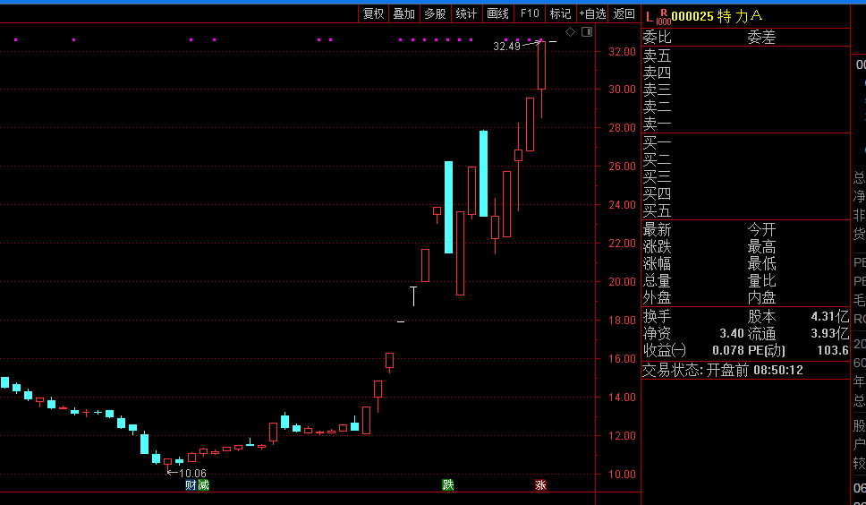The width and height of the screenshot is (866, 505).
Task: Activate the 画线 drawing tool
Action: [497, 13]
